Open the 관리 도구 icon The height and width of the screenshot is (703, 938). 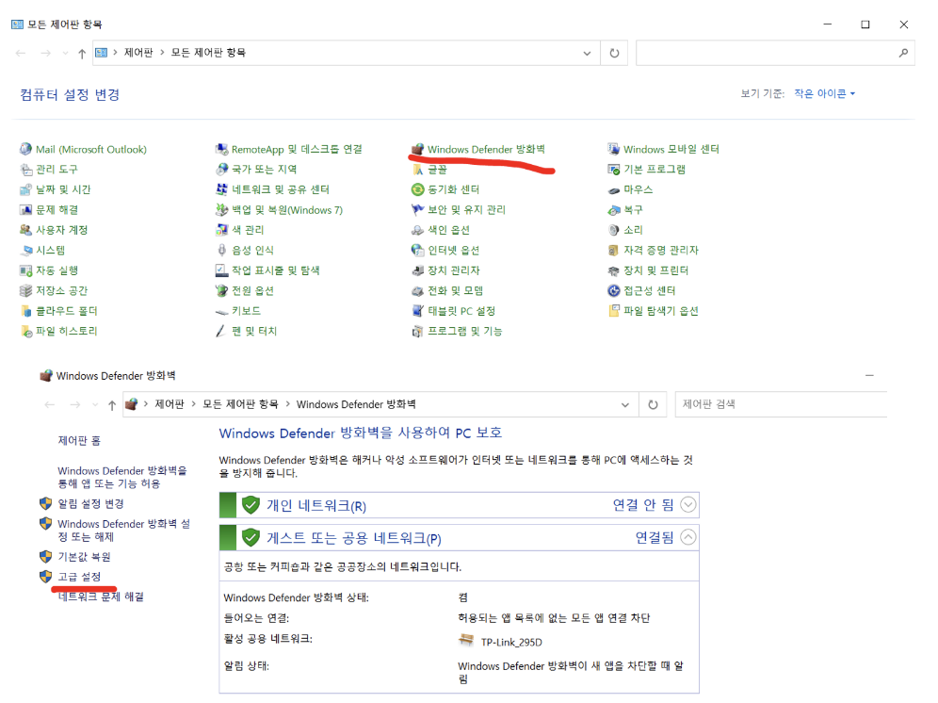coord(48,170)
